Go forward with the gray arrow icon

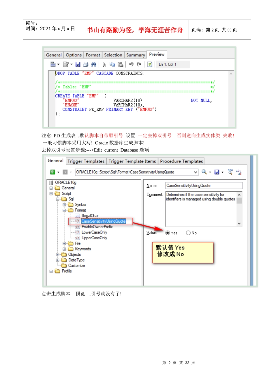(x=65, y=172)
